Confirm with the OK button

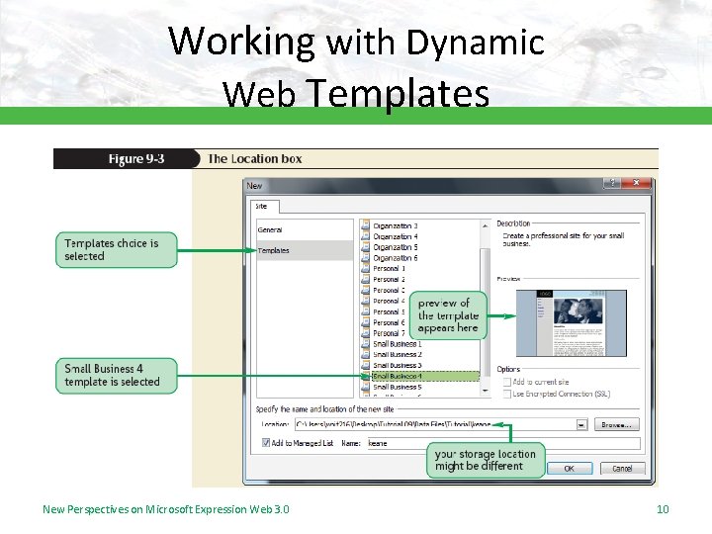(570, 468)
